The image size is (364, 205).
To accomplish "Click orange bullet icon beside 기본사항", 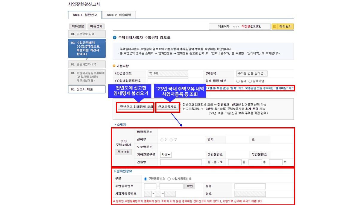I will (114, 66).
